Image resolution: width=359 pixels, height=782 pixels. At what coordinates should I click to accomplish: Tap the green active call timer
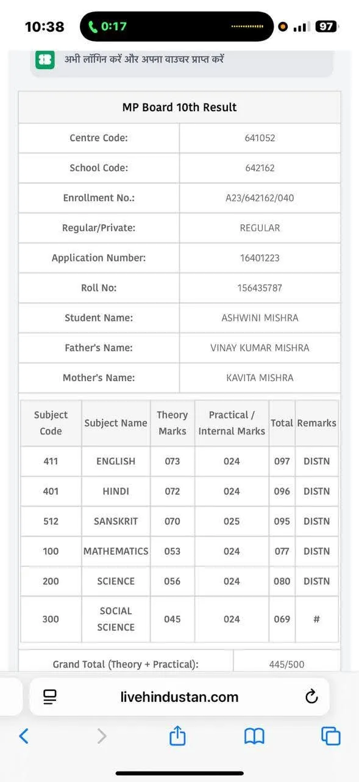[108, 26]
